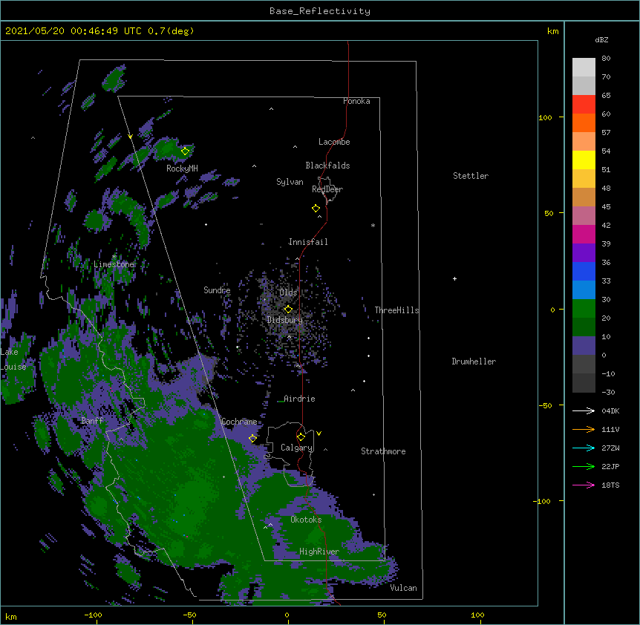Click the Sundre label
Image resolution: width=640 pixels, height=625 pixels.
[217, 290]
